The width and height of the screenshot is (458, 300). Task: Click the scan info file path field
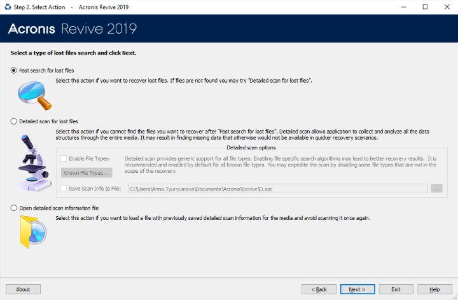[x=278, y=189]
